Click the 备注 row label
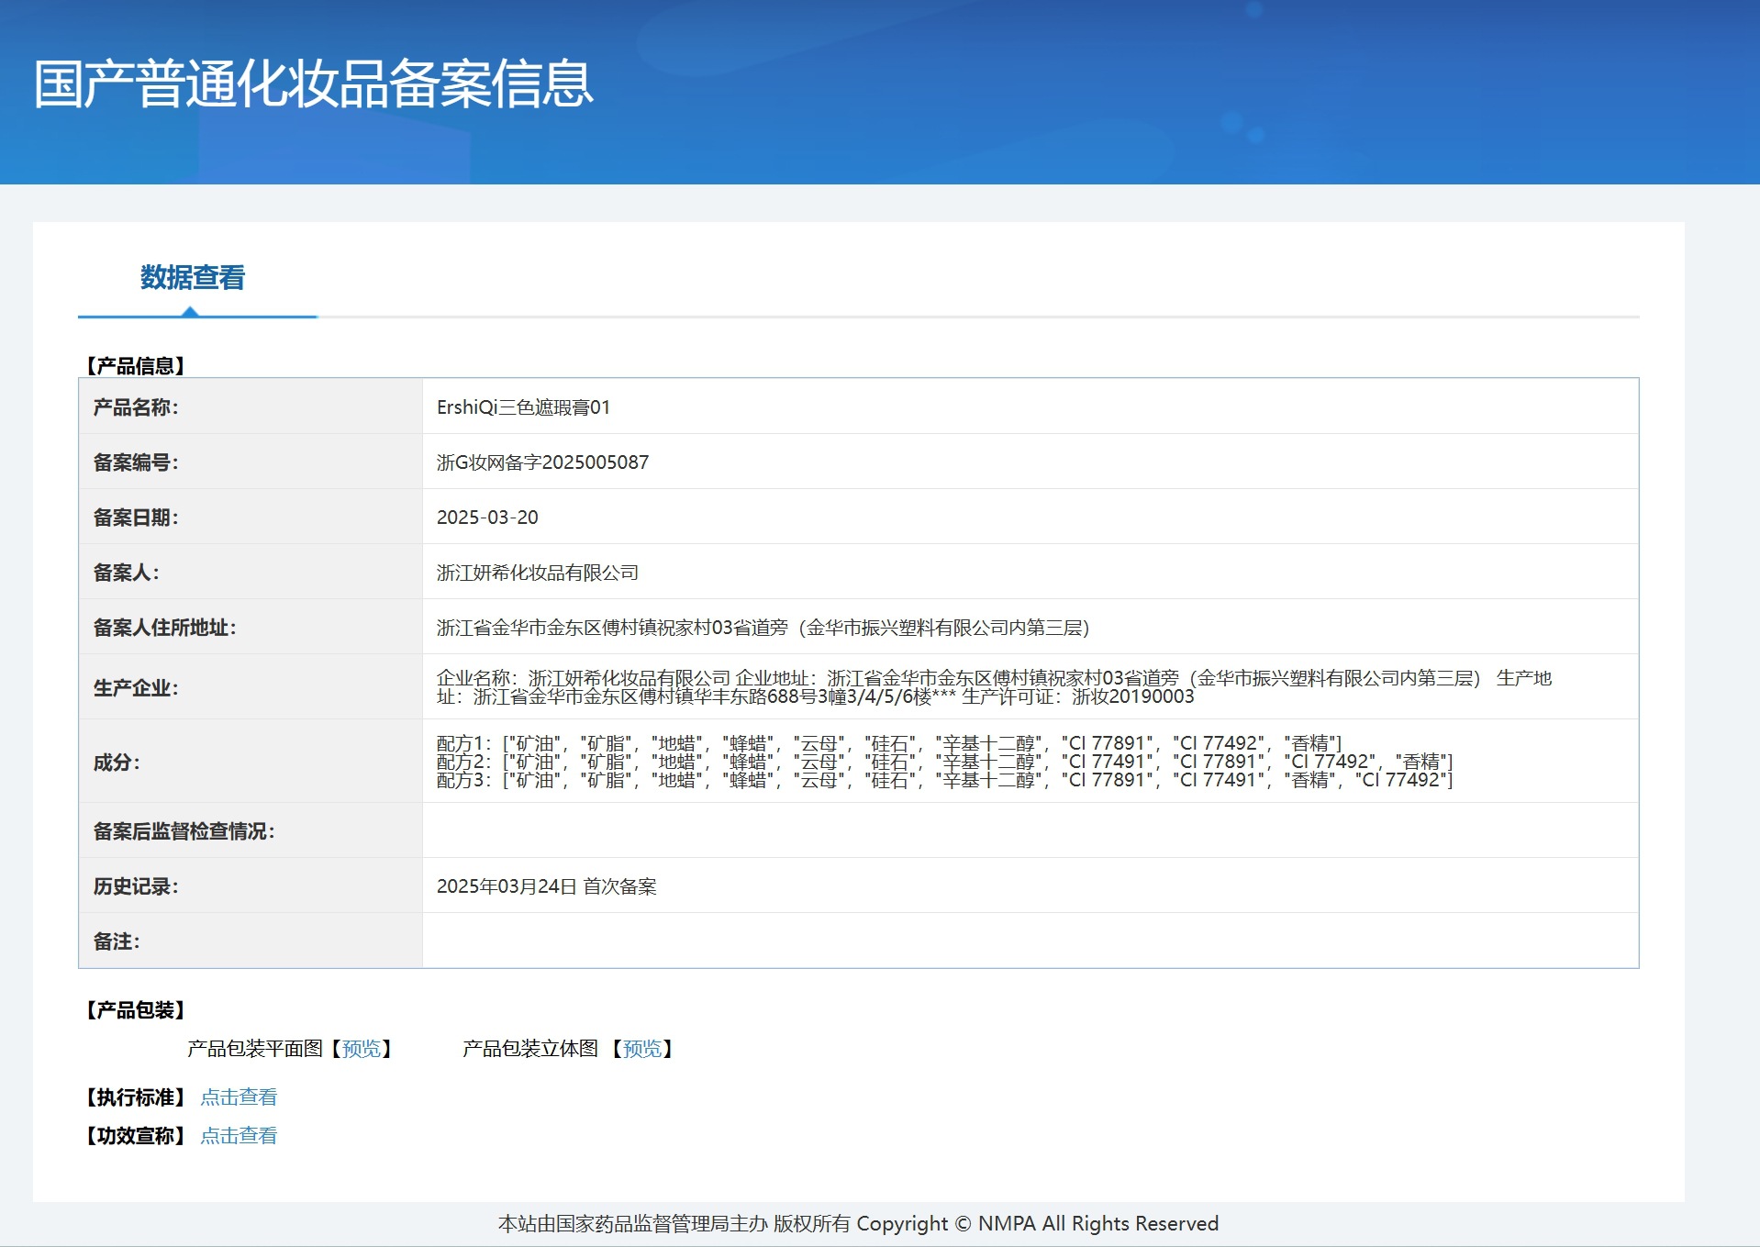The height and width of the screenshot is (1247, 1760). pyautogui.click(x=117, y=941)
